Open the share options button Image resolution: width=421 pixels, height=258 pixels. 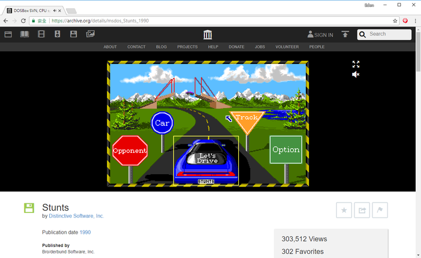point(362,210)
